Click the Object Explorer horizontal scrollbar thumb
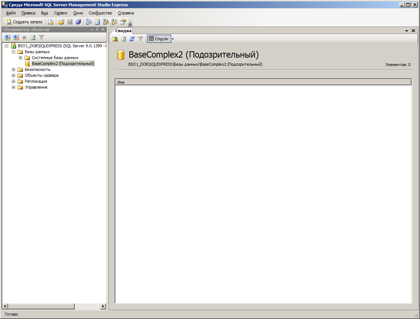Image resolution: width=420 pixels, height=319 pixels. [41, 306]
